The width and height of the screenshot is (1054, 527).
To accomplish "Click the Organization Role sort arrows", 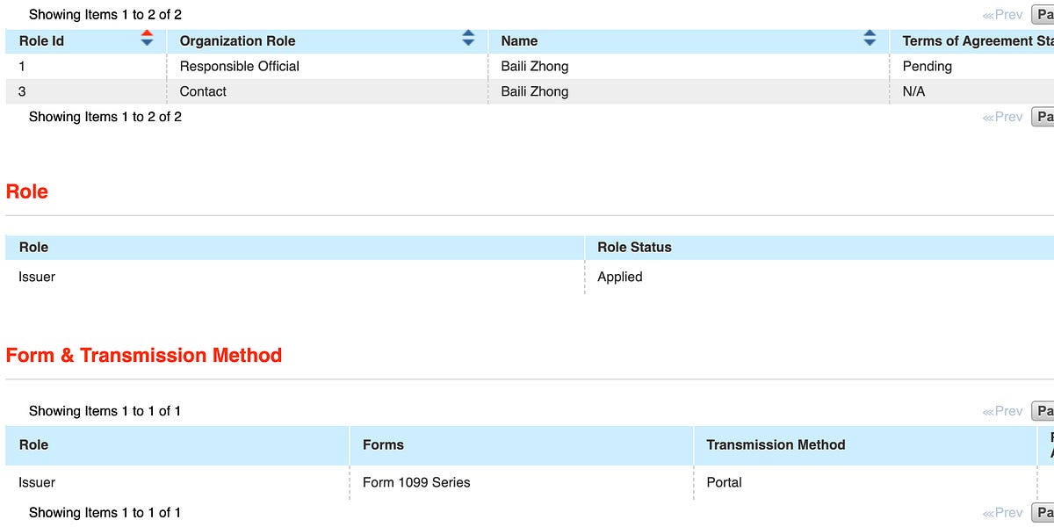I will [468, 39].
